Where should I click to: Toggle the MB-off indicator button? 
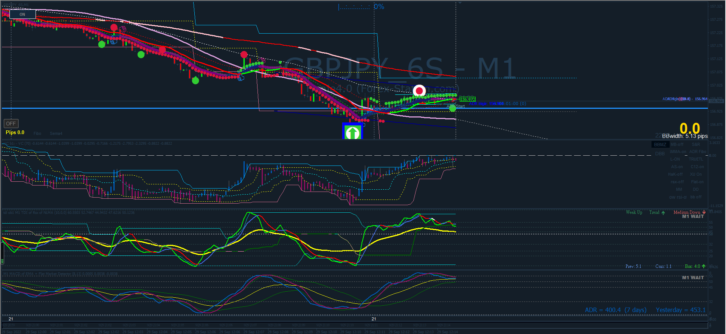pyautogui.click(x=677, y=144)
